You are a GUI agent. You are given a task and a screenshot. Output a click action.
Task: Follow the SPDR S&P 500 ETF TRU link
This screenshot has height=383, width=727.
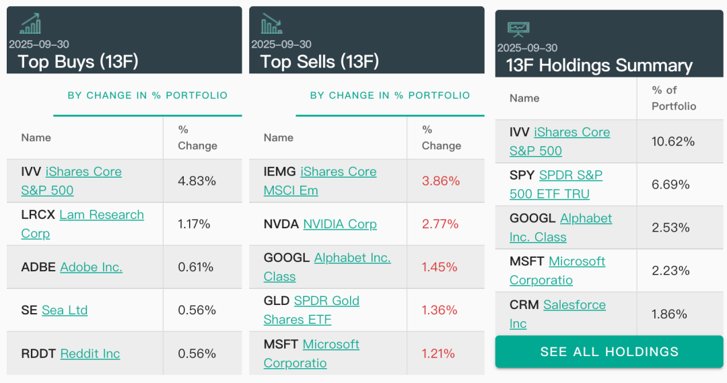[x=570, y=176]
